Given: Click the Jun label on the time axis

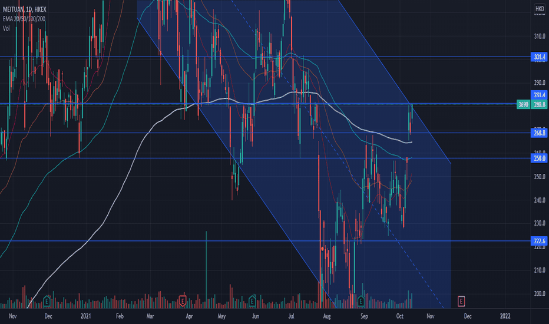Looking at the screenshot, I should point(256,316).
